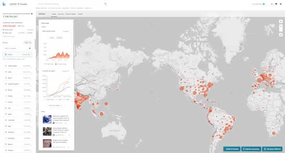Switch to the Vaccines tab
285x153 pixels.
pyautogui.click(x=61, y=14)
